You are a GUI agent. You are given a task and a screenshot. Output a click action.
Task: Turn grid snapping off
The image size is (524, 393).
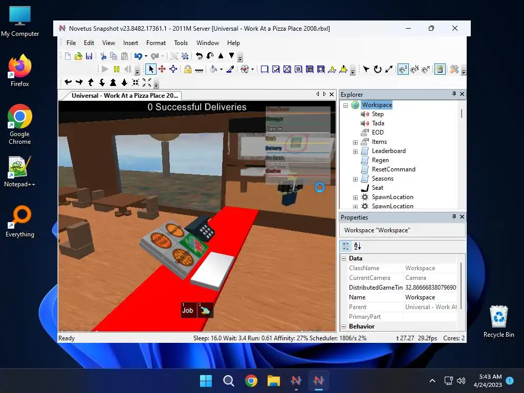tap(426, 69)
